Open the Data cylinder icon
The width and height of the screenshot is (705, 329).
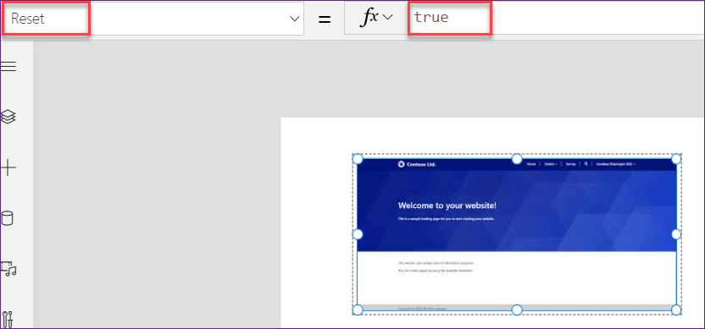tap(8, 218)
